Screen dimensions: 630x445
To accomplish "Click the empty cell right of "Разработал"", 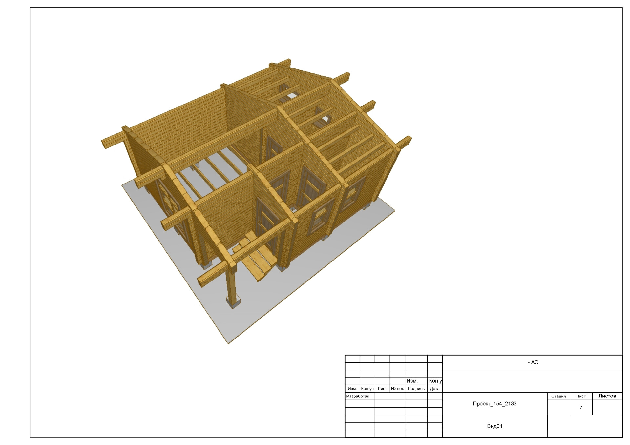I will point(389,396).
